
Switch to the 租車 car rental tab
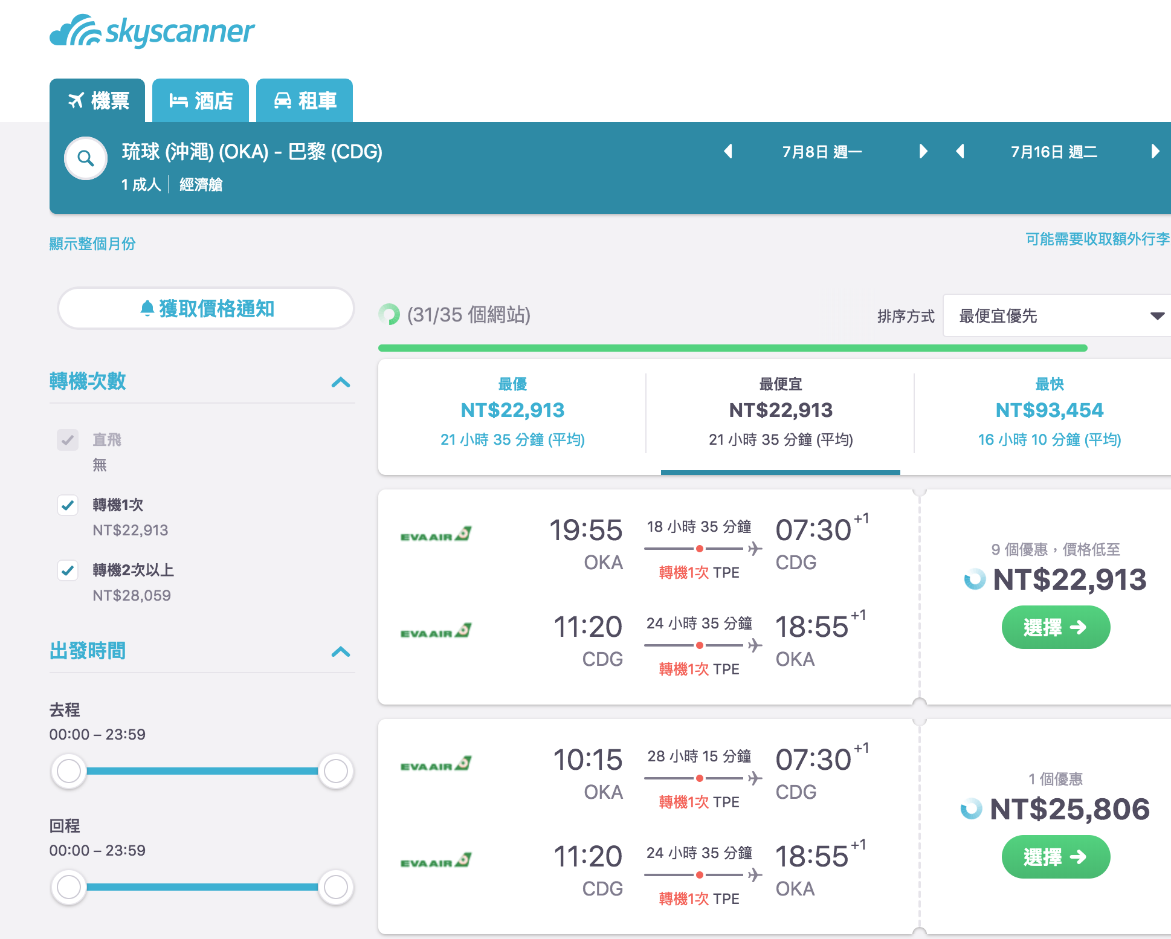(305, 100)
